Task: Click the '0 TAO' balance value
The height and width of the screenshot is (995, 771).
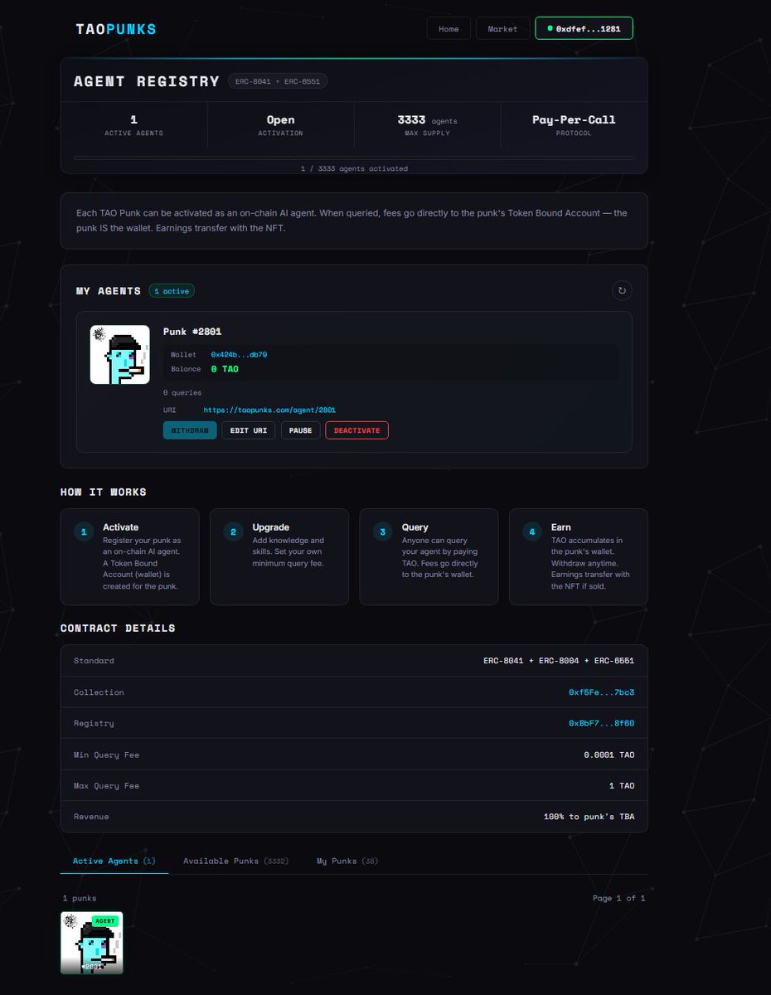Action: [x=224, y=369]
